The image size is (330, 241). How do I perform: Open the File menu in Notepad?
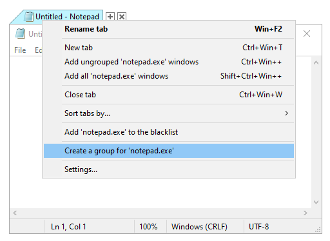coord(20,50)
